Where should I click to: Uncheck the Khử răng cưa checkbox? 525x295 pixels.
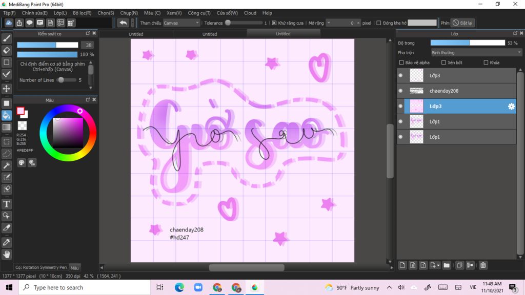274,23
